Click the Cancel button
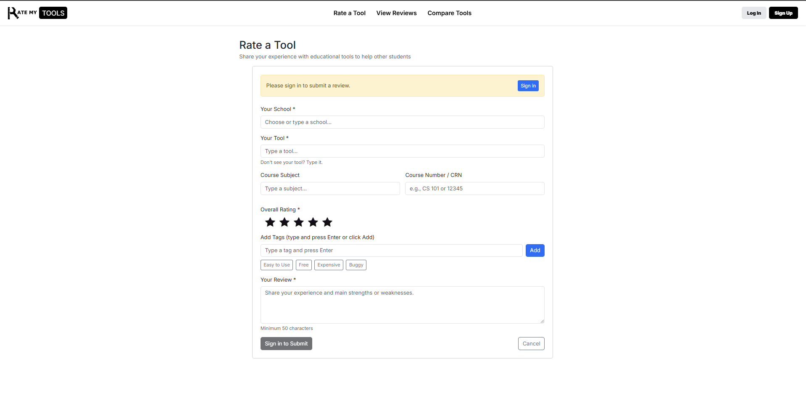Image resolution: width=806 pixels, height=398 pixels. (531, 343)
